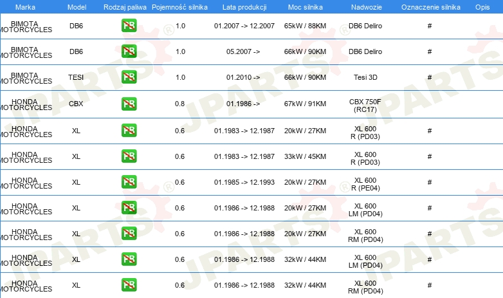Viewport: 503px width, 298px height.
Task: Click the fuel icon for 32kW XL 600 RM
Action: [x=129, y=285]
